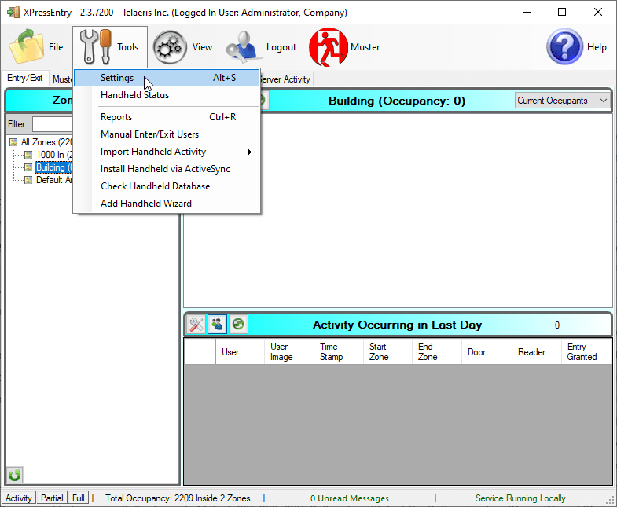This screenshot has height=507, width=617.
Task: Open the Current Occupants dropdown
Action: (x=562, y=101)
